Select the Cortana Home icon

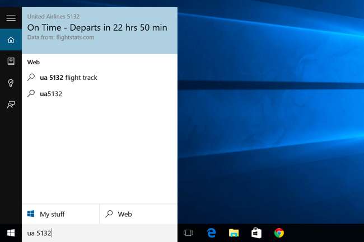pos(11,40)
